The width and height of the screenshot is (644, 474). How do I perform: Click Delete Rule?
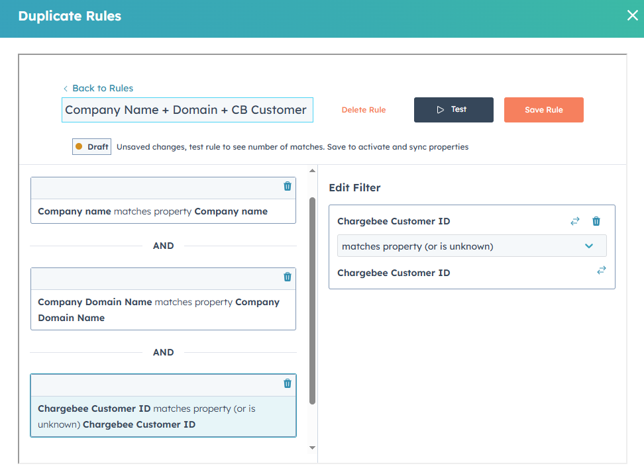click(x=363, y=110)
